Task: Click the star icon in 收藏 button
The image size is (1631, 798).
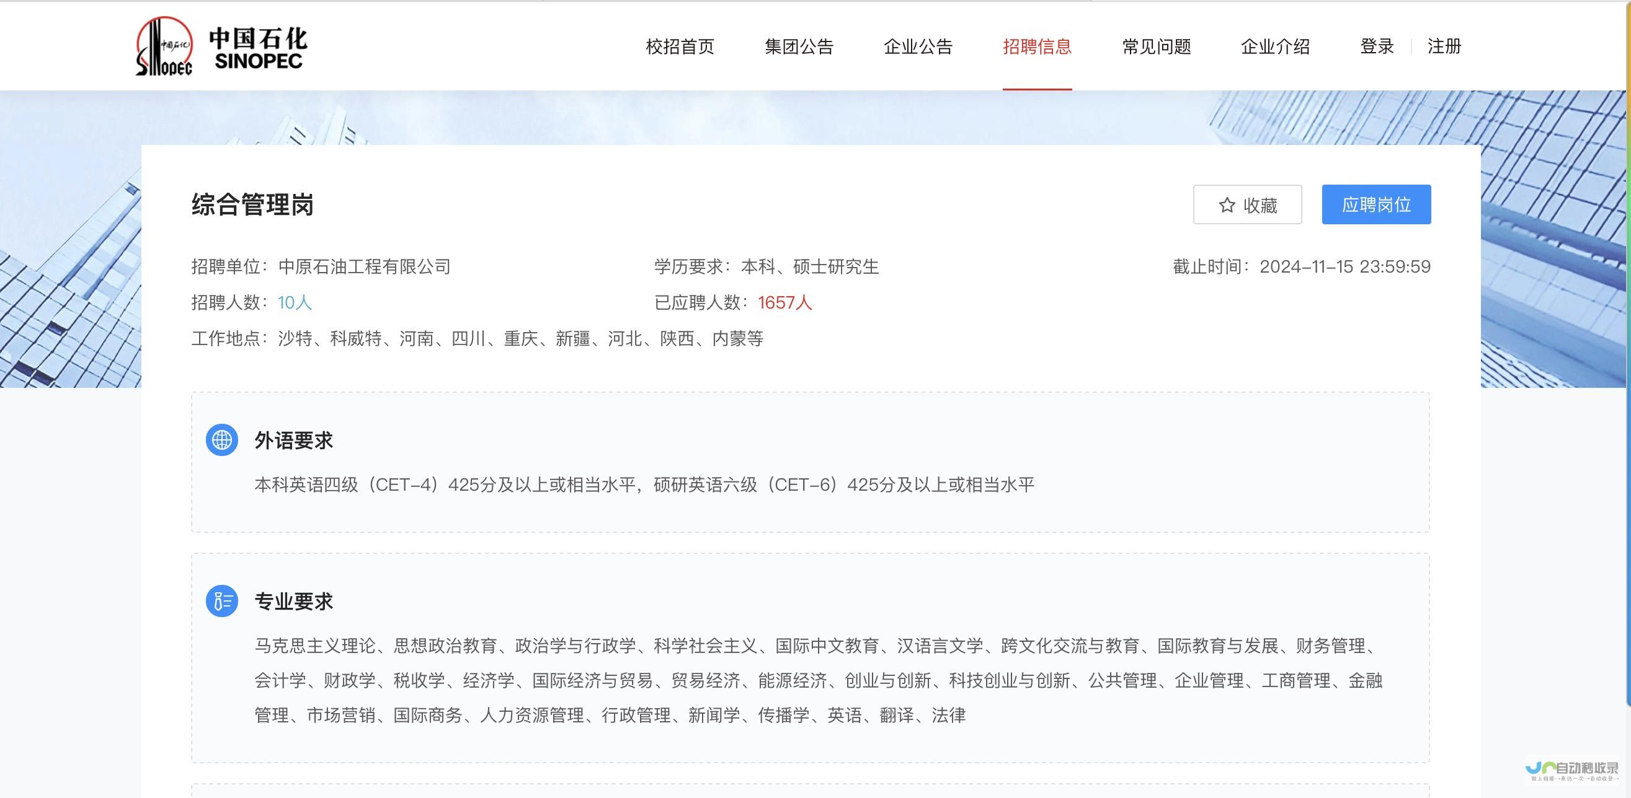Action: click(x=1227, y=205)
